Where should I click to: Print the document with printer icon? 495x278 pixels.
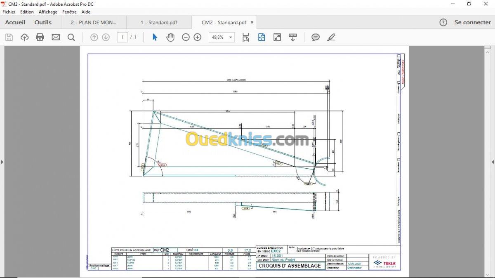40,38
